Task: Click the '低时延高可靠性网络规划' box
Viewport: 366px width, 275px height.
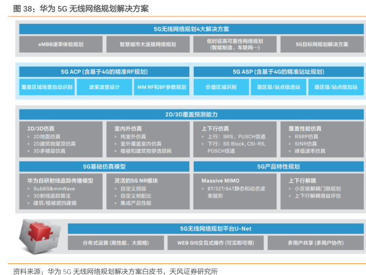Action: pyautogui.click(x=235, y=44)
